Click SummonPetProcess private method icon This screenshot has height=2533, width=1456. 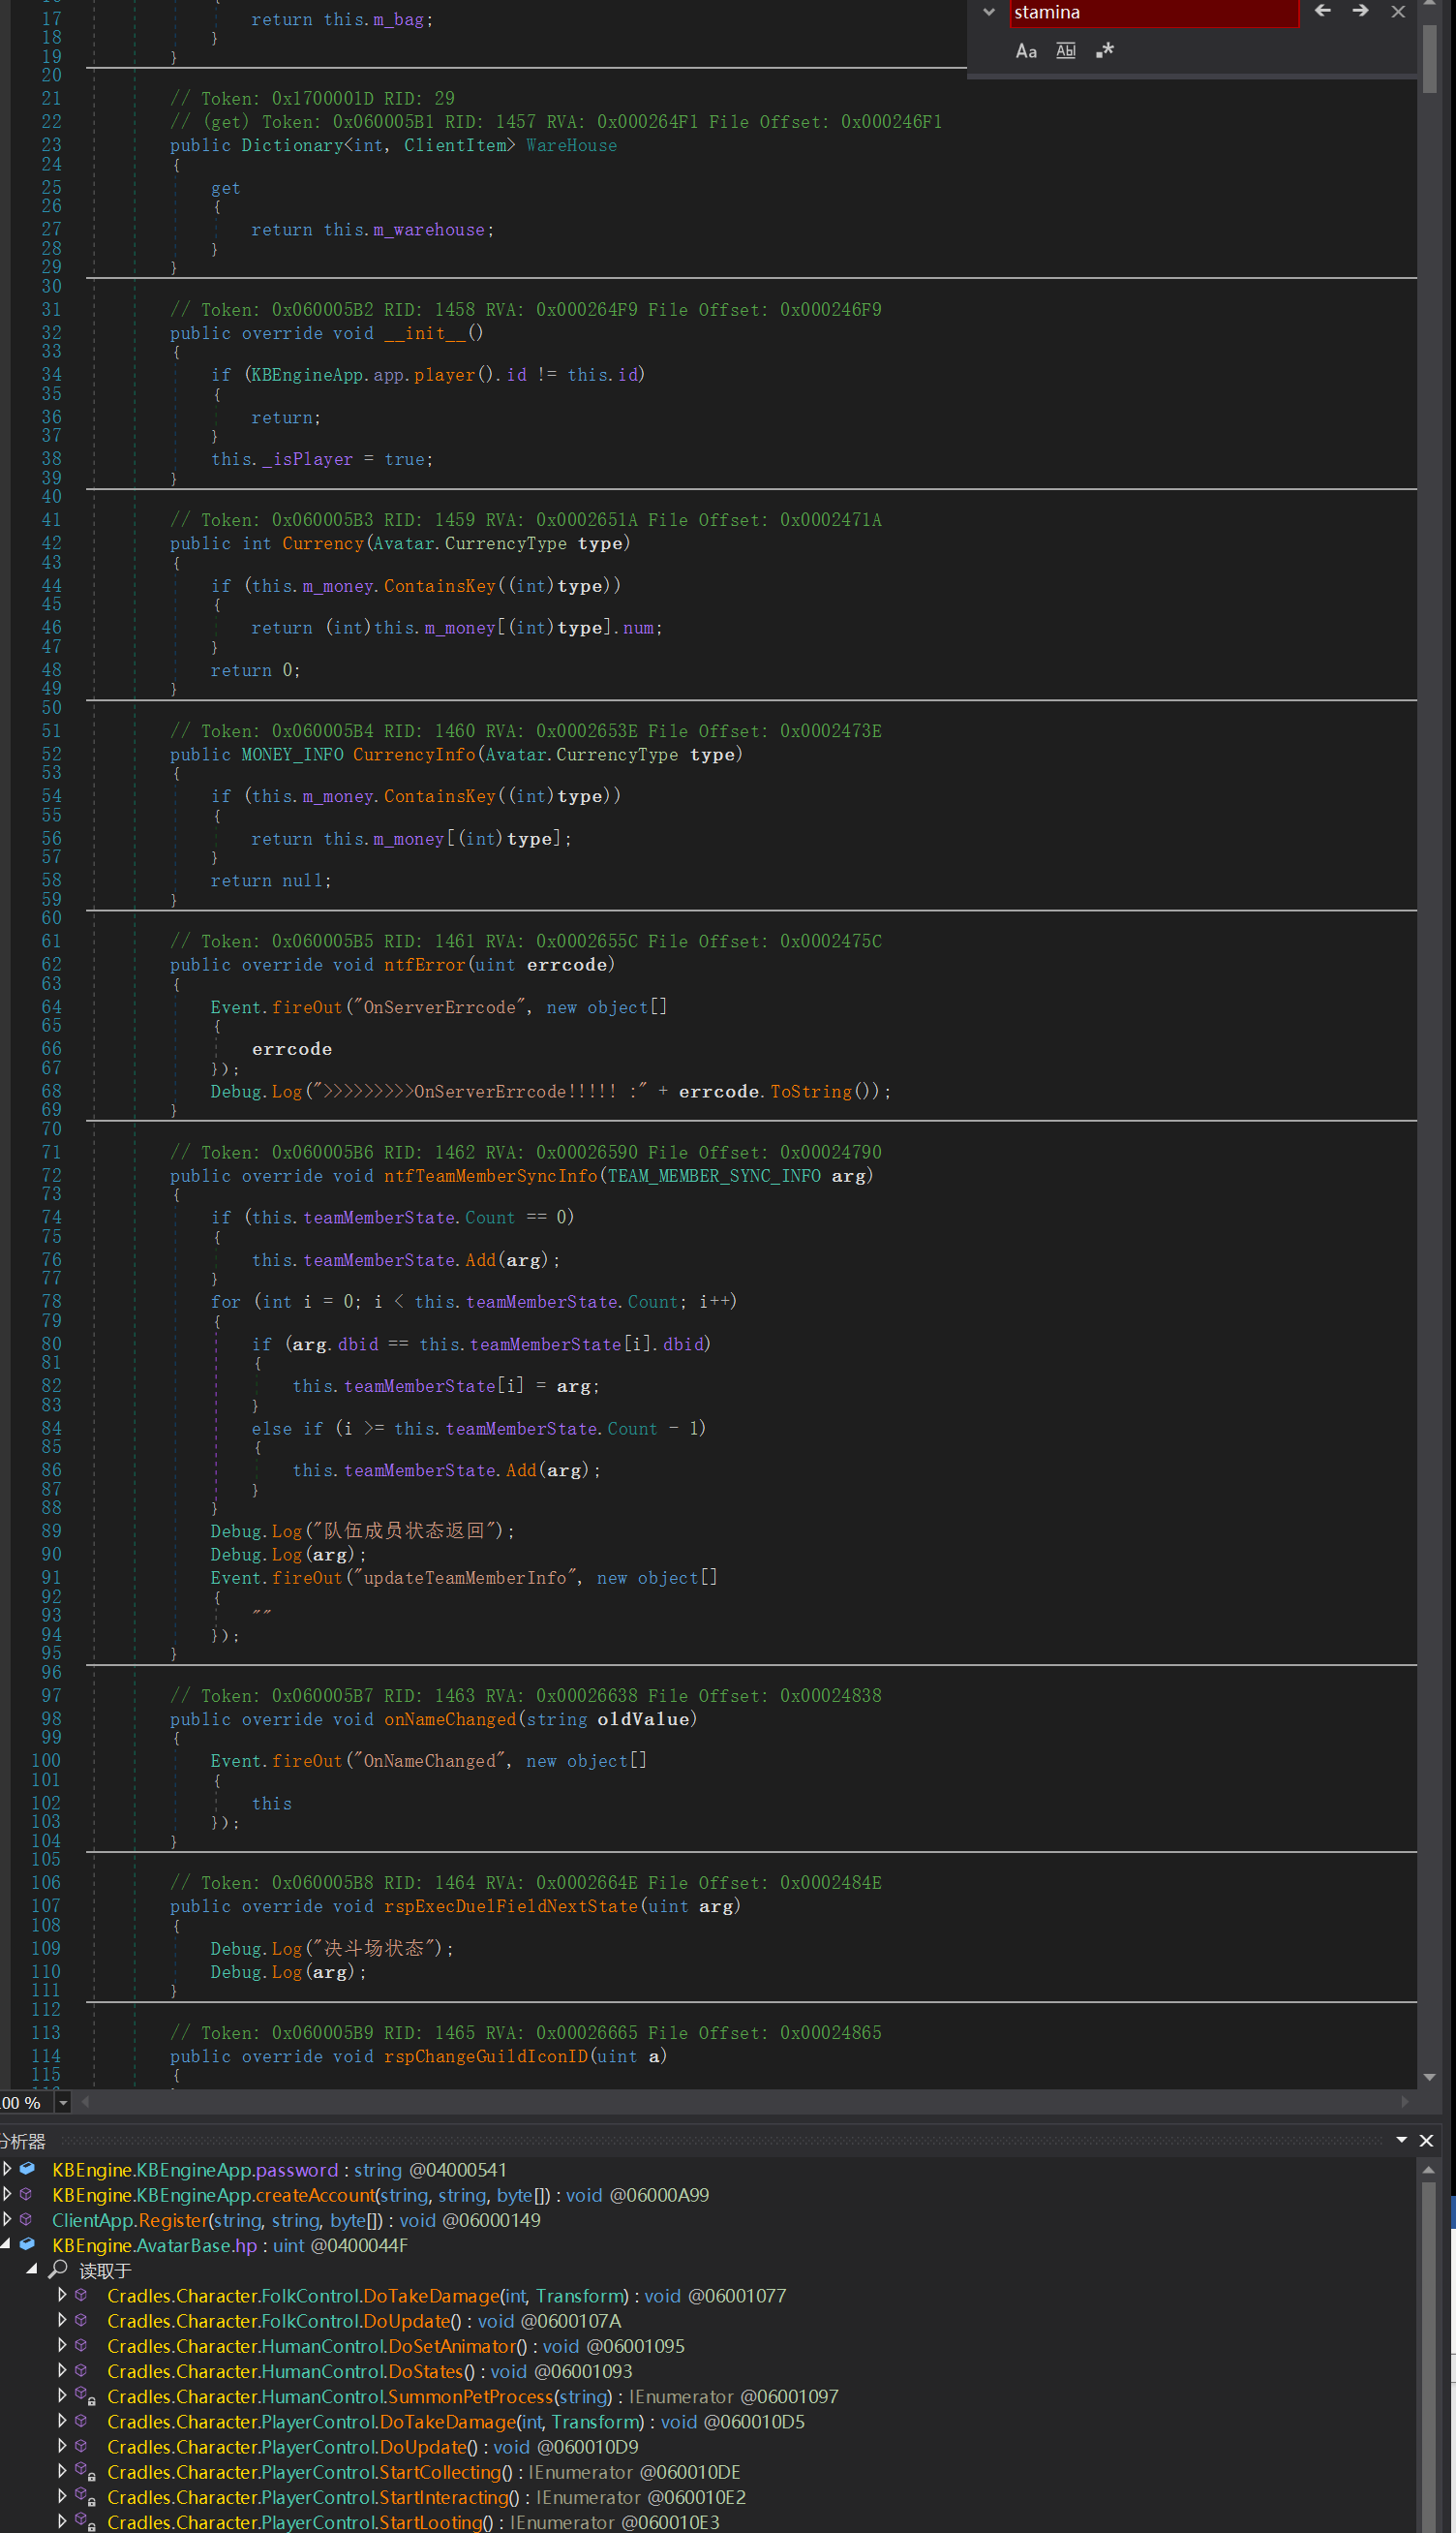(85, 2396)
